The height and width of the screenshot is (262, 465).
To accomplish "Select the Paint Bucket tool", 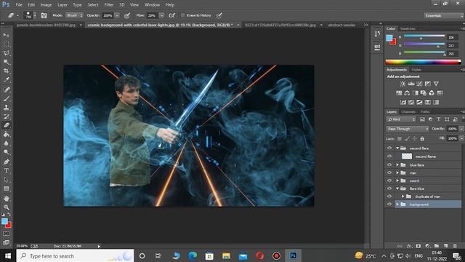I will [x=7, y=134].
